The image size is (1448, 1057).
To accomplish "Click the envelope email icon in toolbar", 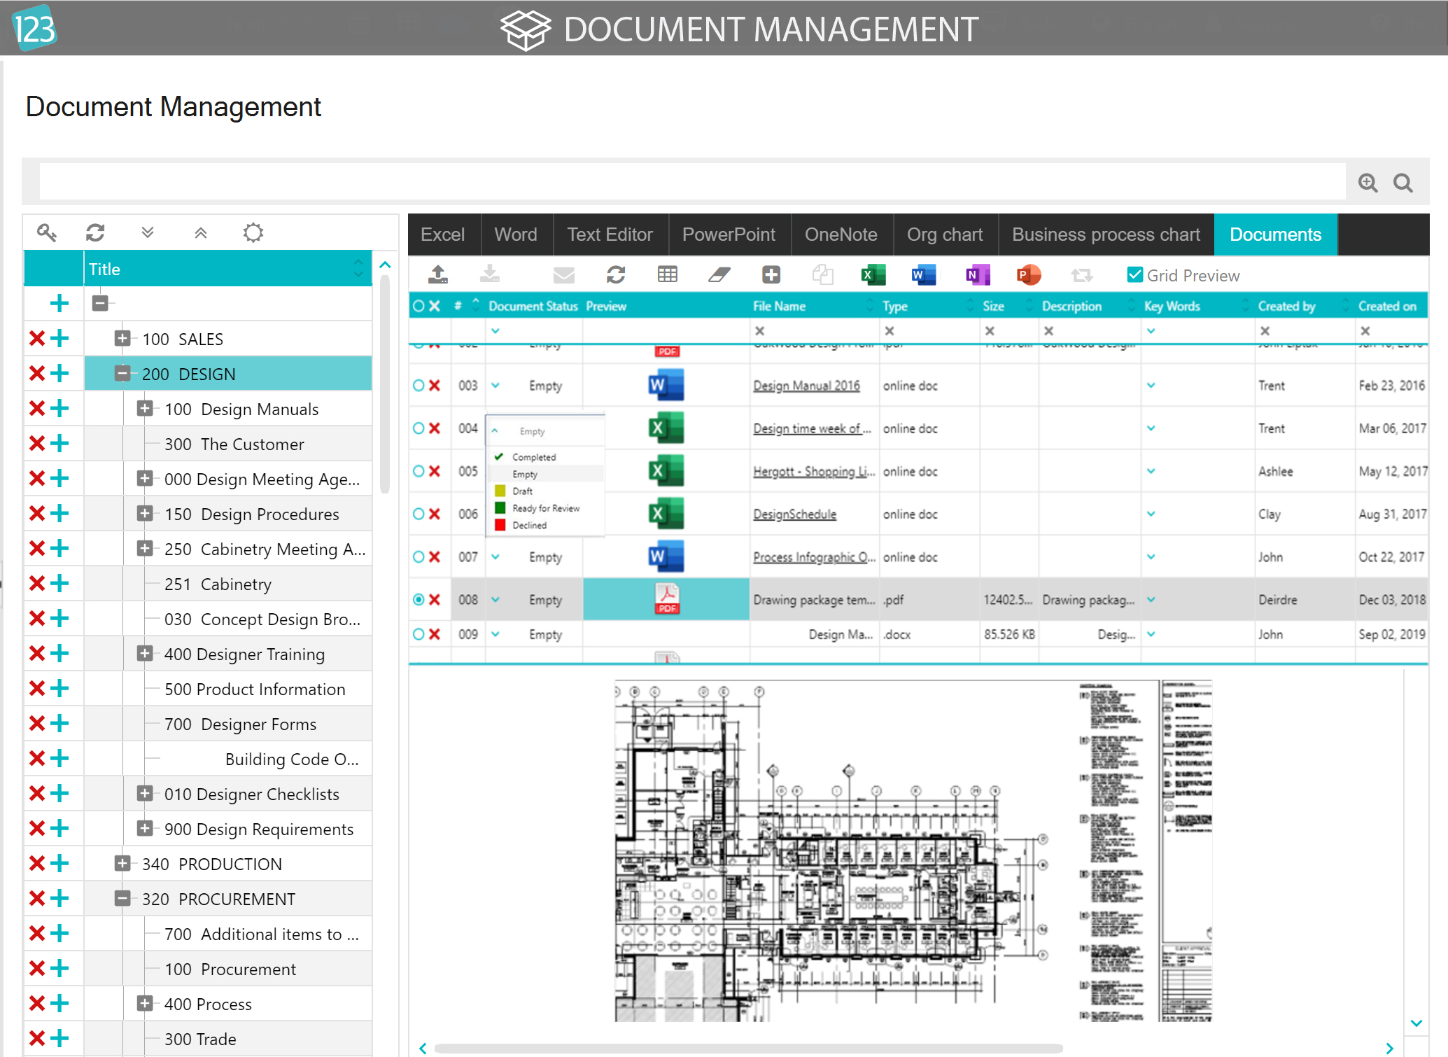I will click(x=564, y=274).
